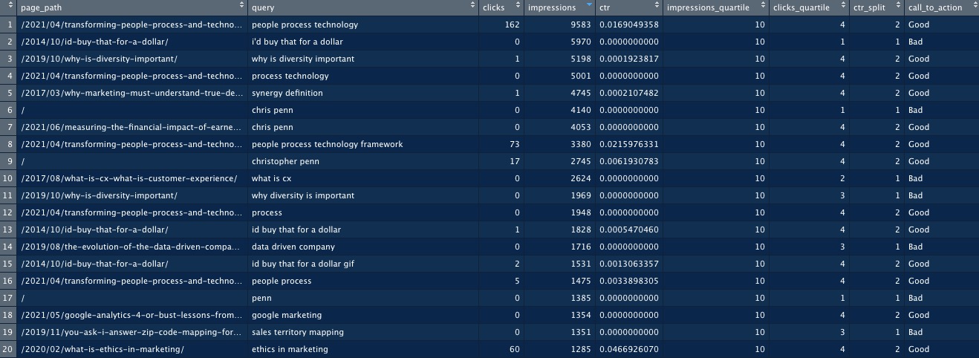This screenshot has height=358, width=979.
Task: Sort by clicks_quartile column header
Action: click(x=808, y=7)
